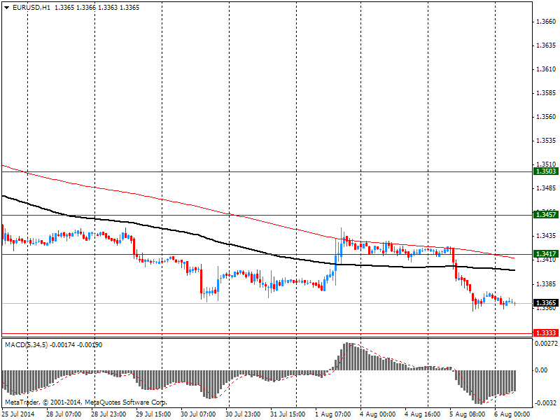Click the MACD(5,34,5) indicator label

26,345
